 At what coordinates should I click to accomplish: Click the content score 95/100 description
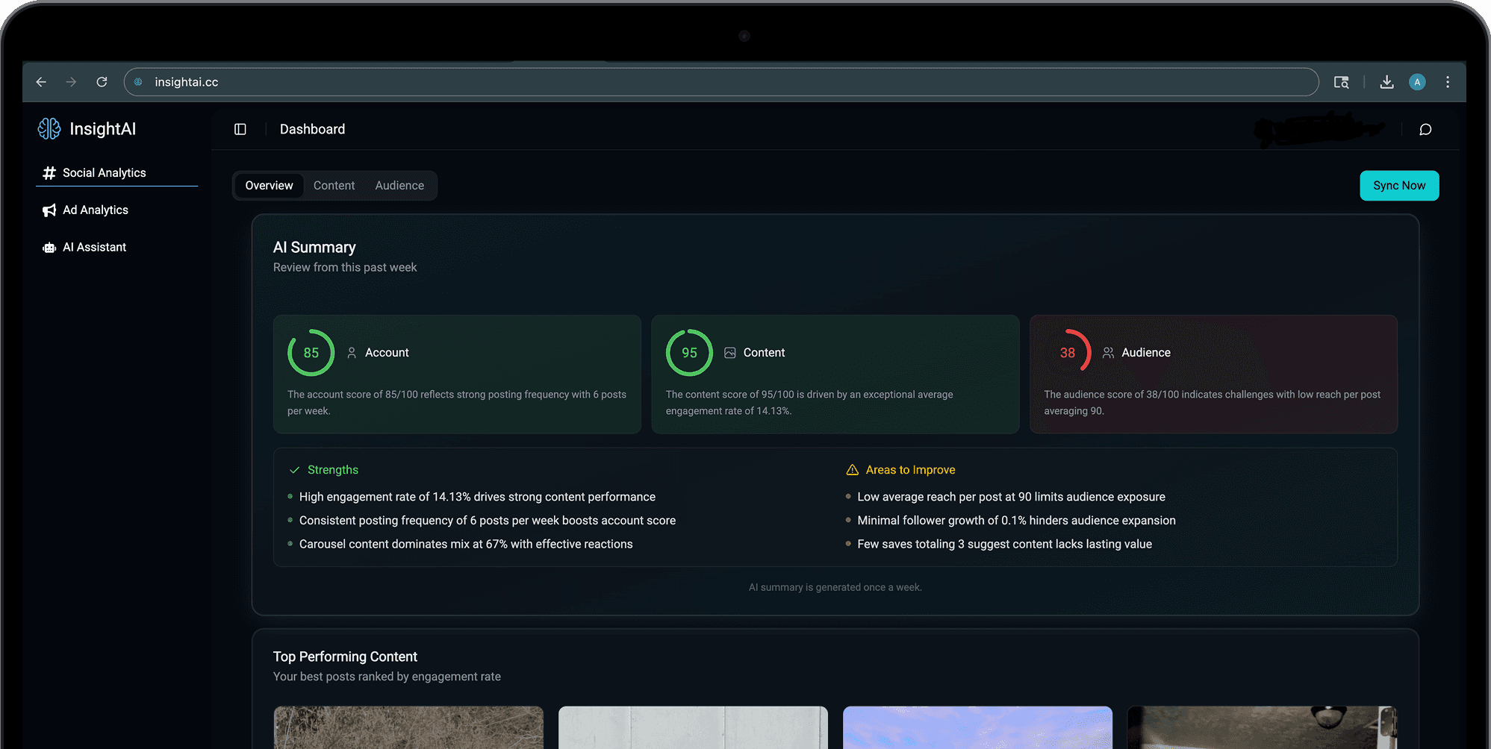point(809,403)
